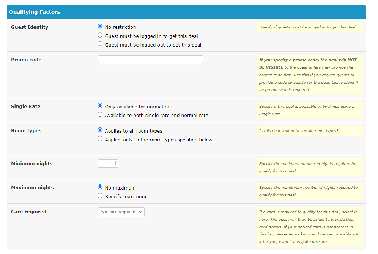Choose Applies only to specified room types
The height and width of the screenshot is (254, 378).
(x=100, y=139)
